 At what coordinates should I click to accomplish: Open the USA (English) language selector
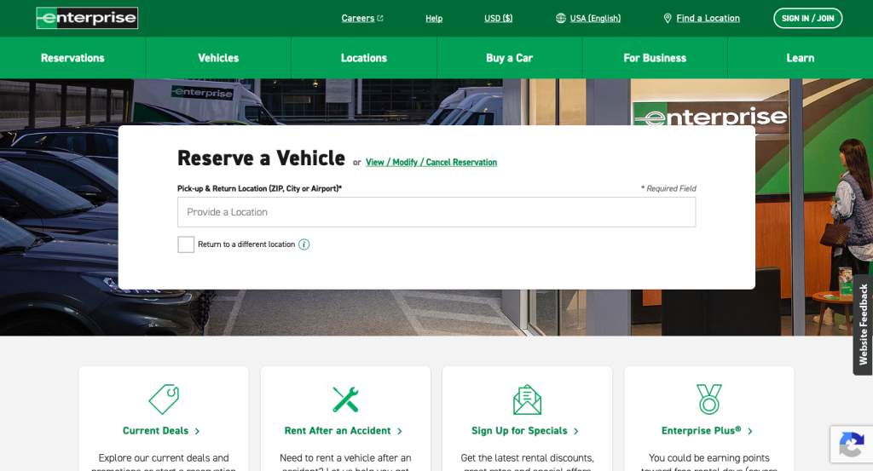(595, 19)
